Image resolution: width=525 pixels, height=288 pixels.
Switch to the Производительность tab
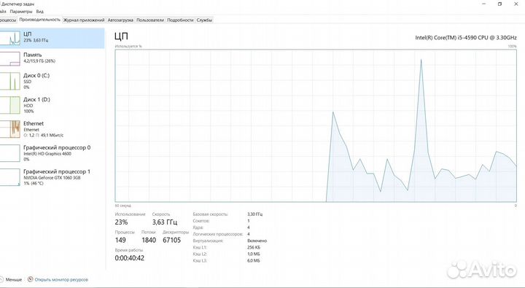[x=40, y=20]
